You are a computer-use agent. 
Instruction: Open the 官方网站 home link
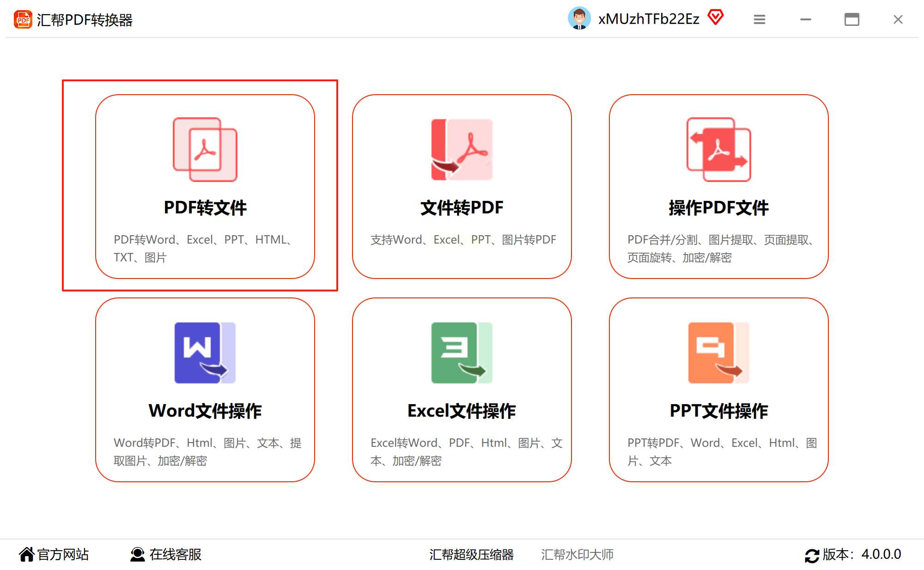click(54, 554)
